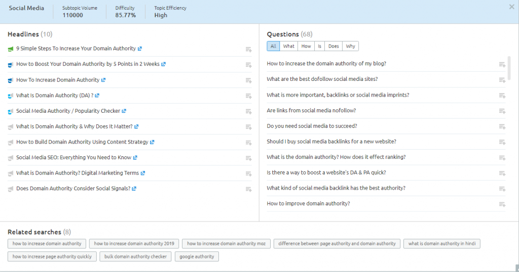Select 'difference between page authority and domain authority'
The height and width of the screenshot is (272, 519).
[x=337, y=244]
